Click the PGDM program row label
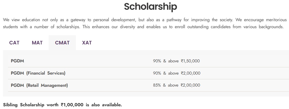 point(17,61)
